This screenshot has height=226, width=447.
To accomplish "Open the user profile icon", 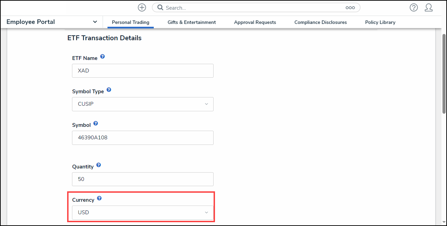I will (429, 8).
